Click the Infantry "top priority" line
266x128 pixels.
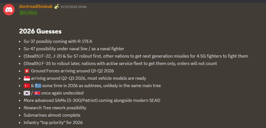pyautogui.click(x=53, y=123)
